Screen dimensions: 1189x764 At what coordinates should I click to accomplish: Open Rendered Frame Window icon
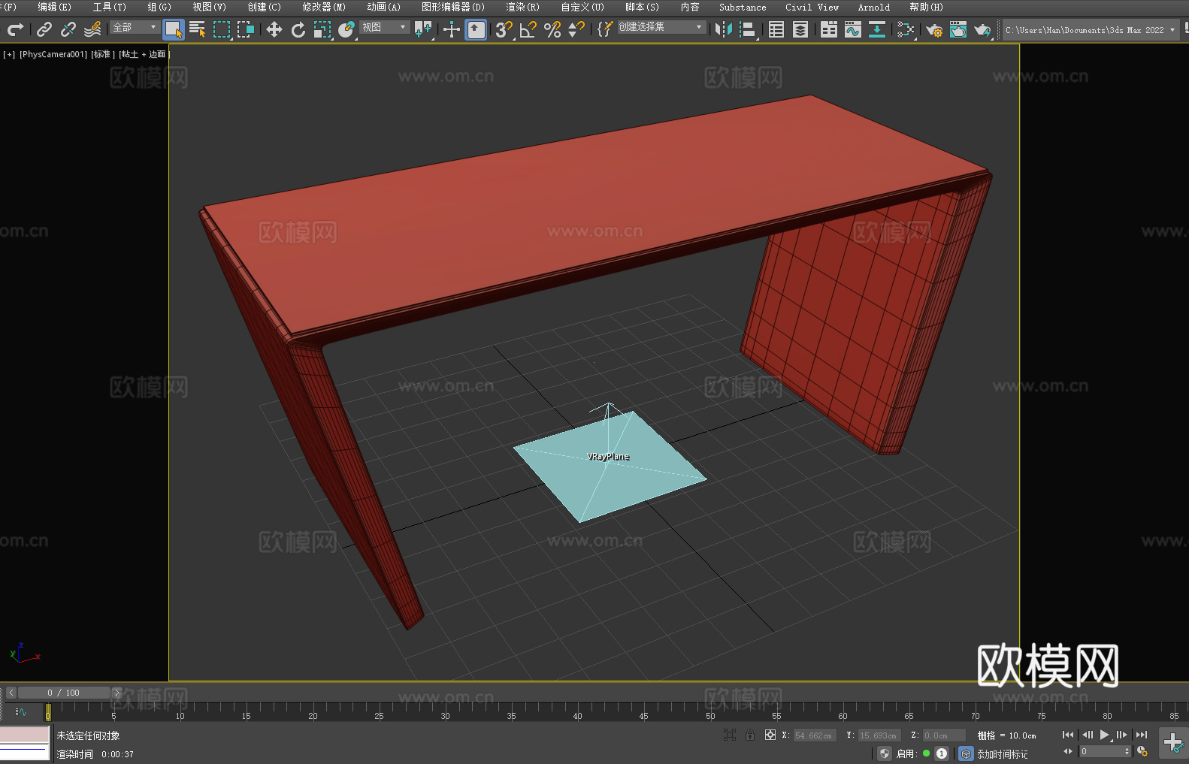[958, 29]
